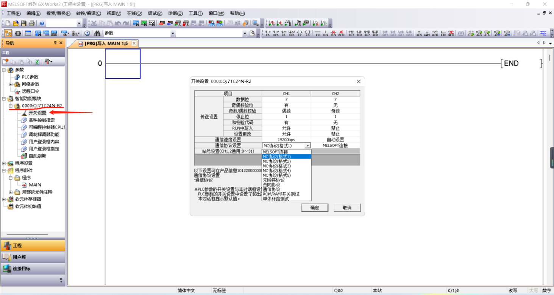Viewport: 554px width, 295px height.
Task: Click the sF7 rising pulse contact symbol
Action: [351, 33]
